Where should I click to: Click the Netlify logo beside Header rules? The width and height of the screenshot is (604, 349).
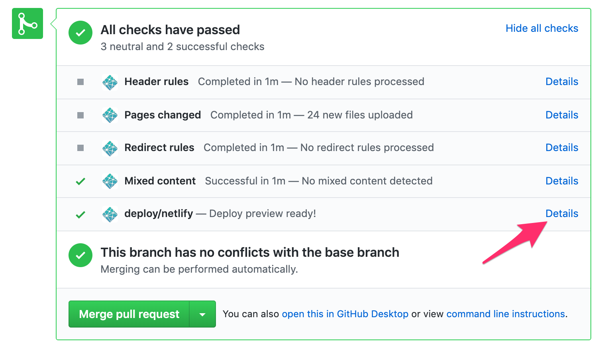pyautogui.click(x=110, y=82)
